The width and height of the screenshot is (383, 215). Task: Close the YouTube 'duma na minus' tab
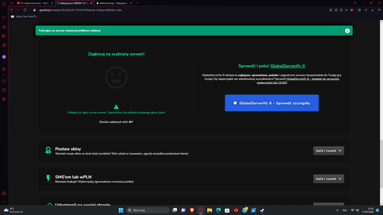(x=52, y=3)
